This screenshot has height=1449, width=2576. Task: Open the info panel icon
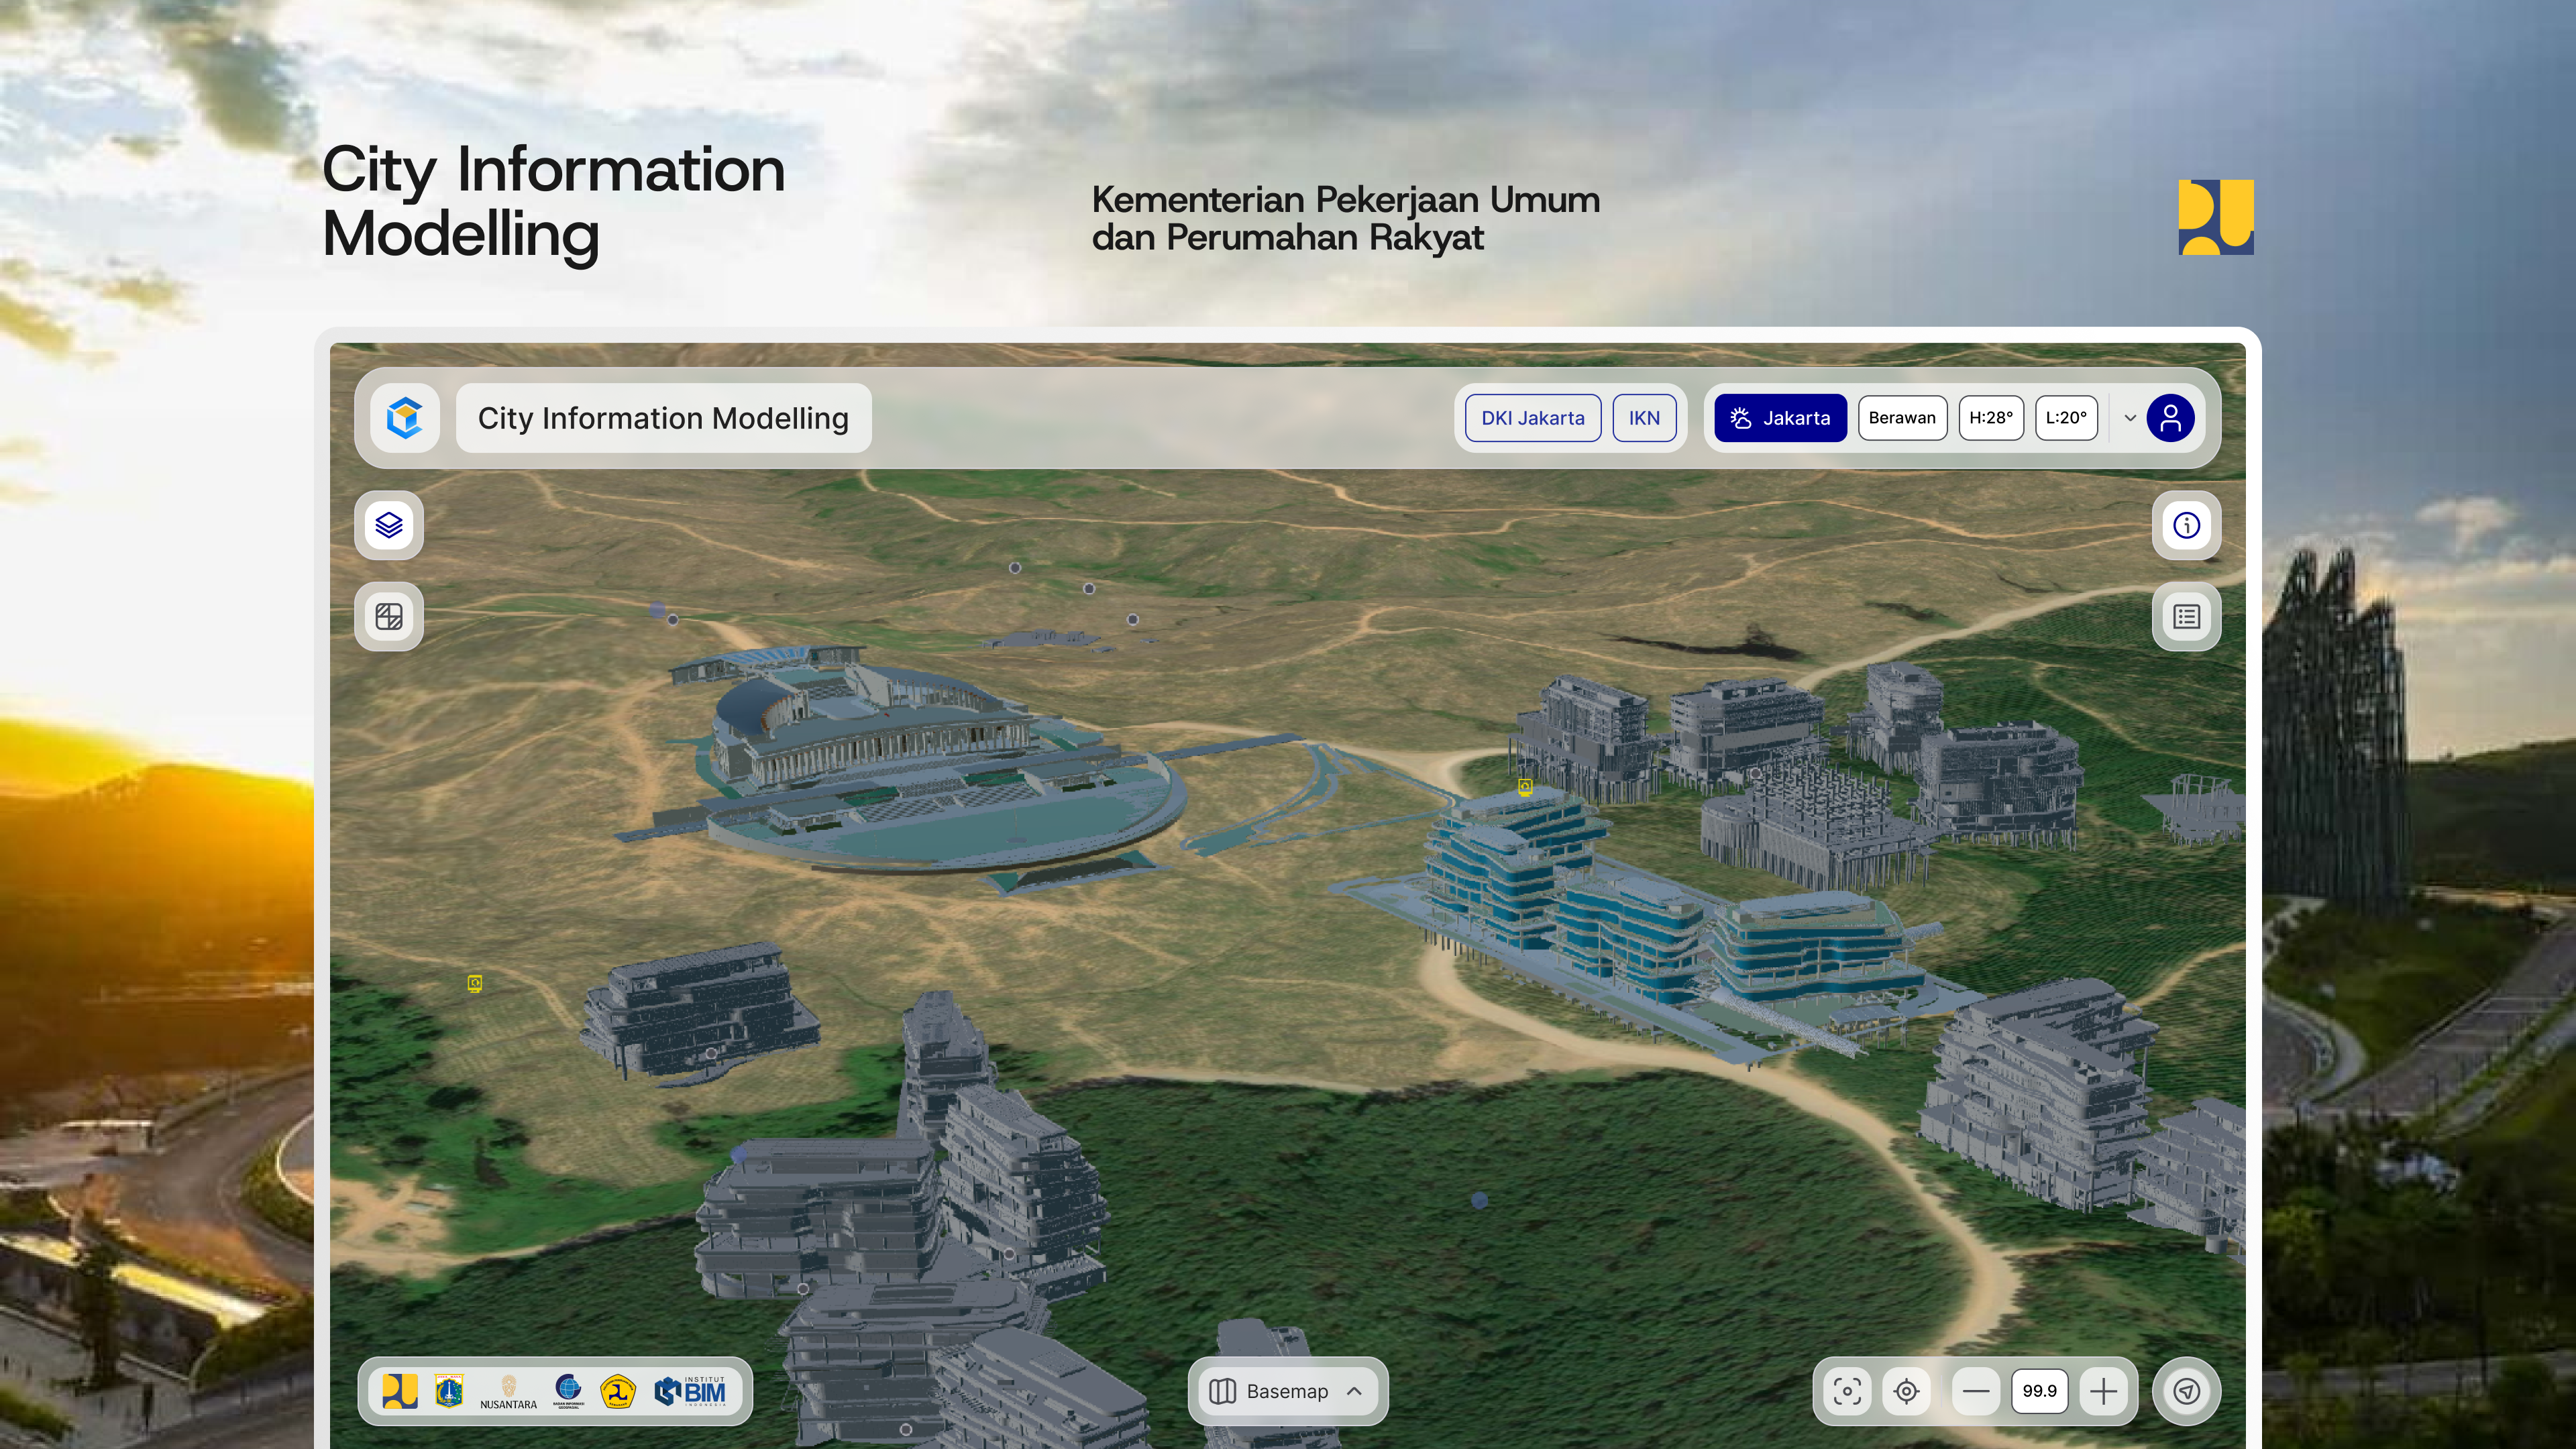2186,525
